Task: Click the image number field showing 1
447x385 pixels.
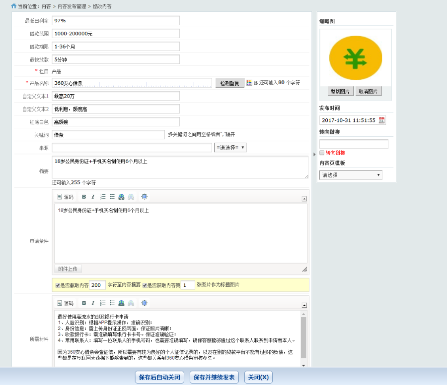Action: point(188,285)
